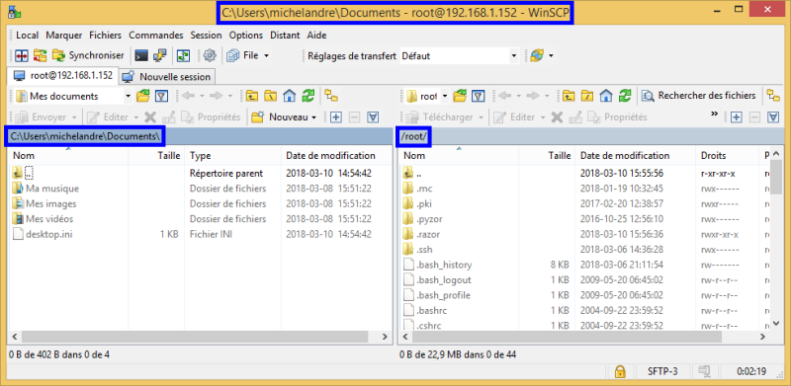Image resolution: width=791 pixels, height=386 pixels.
Task: Click the SFTP-3 protocol status entry
Action: [x=662, y=372]
